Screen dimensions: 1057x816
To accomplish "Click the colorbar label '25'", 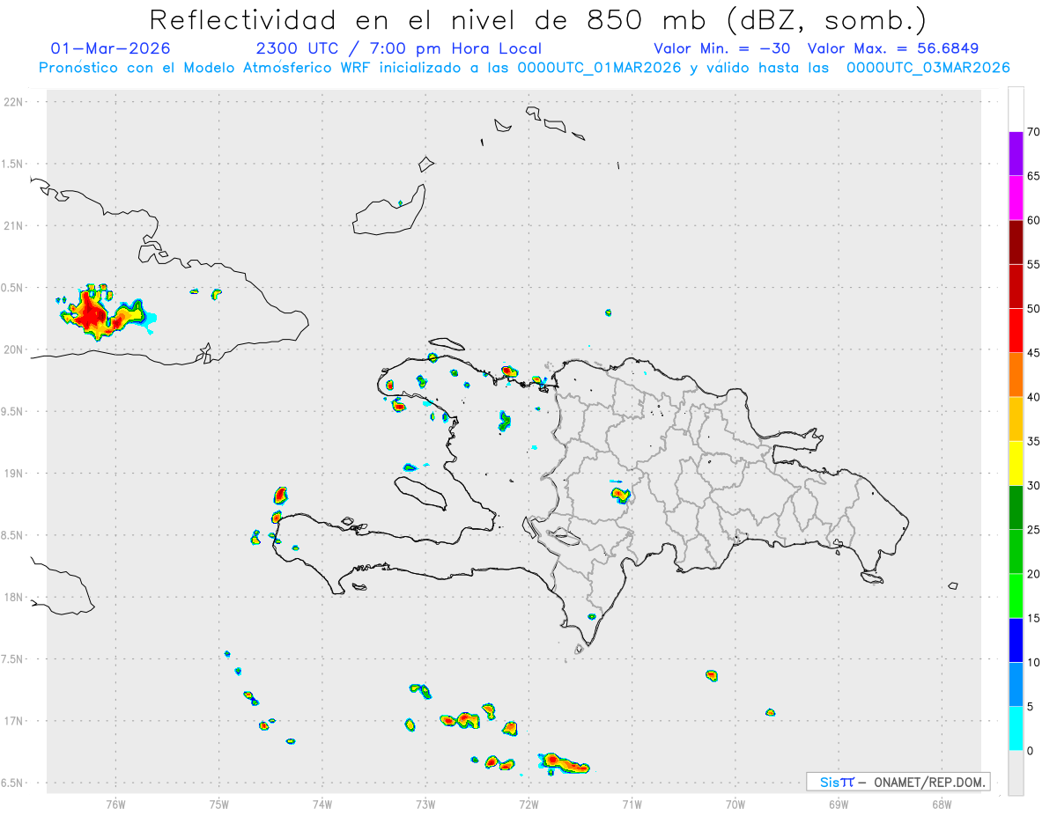I will 1034,530.
